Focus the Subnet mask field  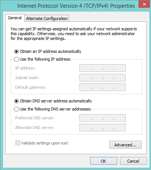(102, 78)
